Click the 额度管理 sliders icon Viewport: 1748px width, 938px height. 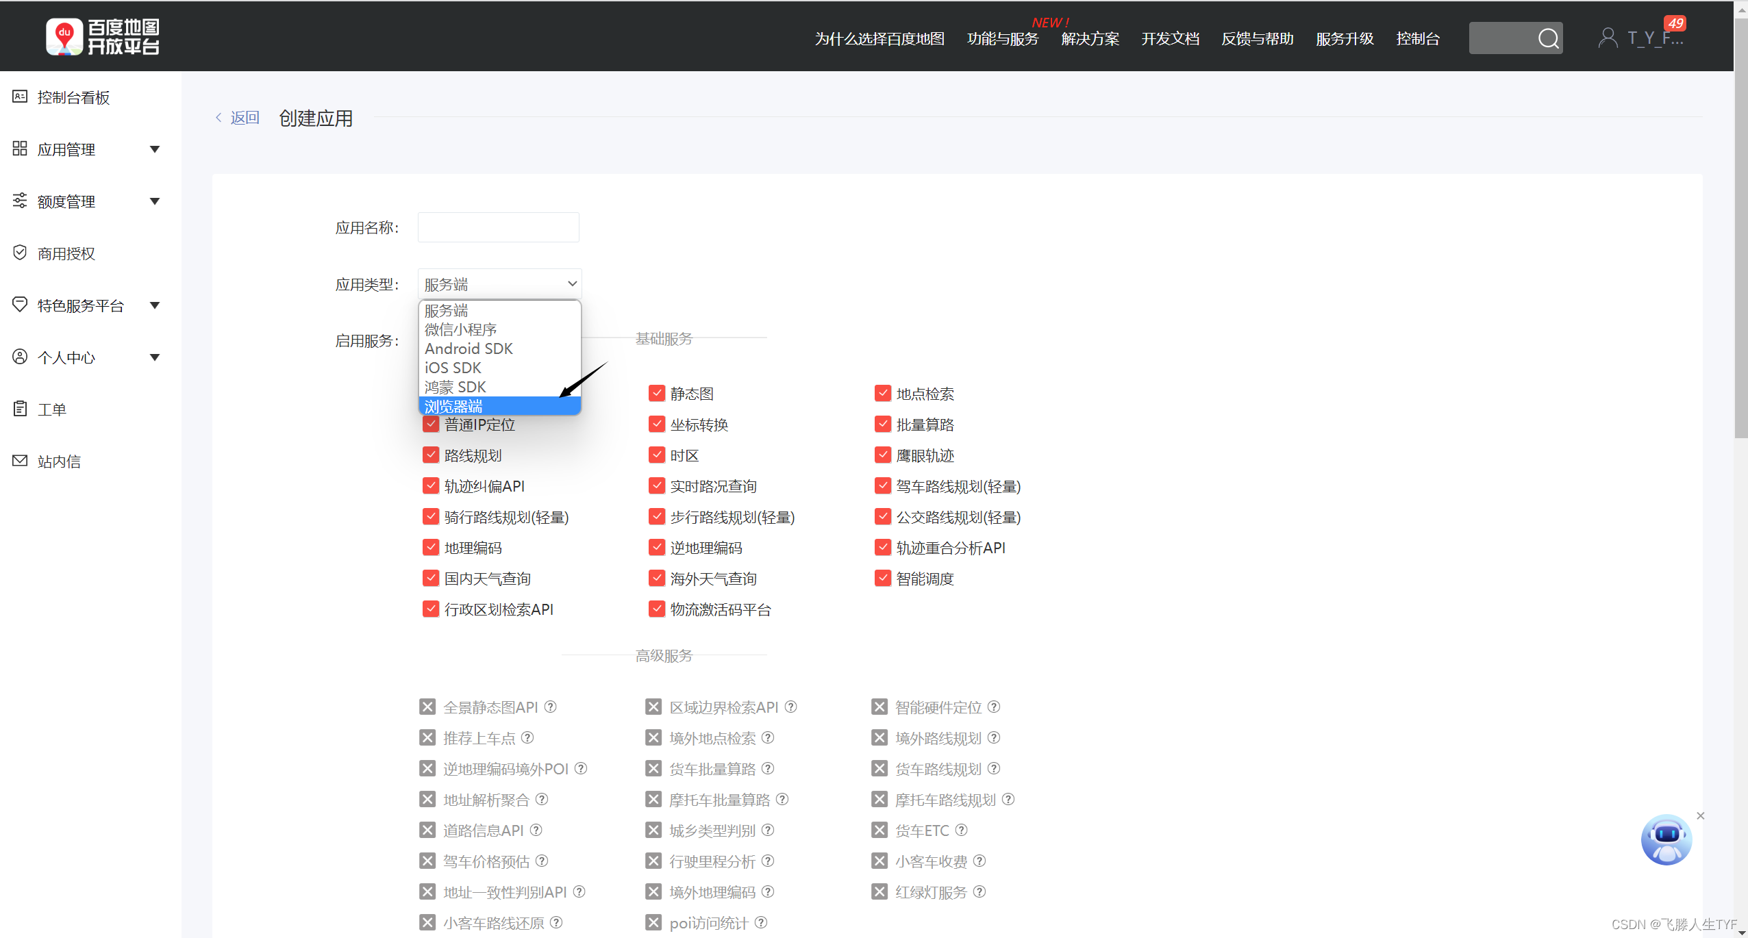pos(20,201)
